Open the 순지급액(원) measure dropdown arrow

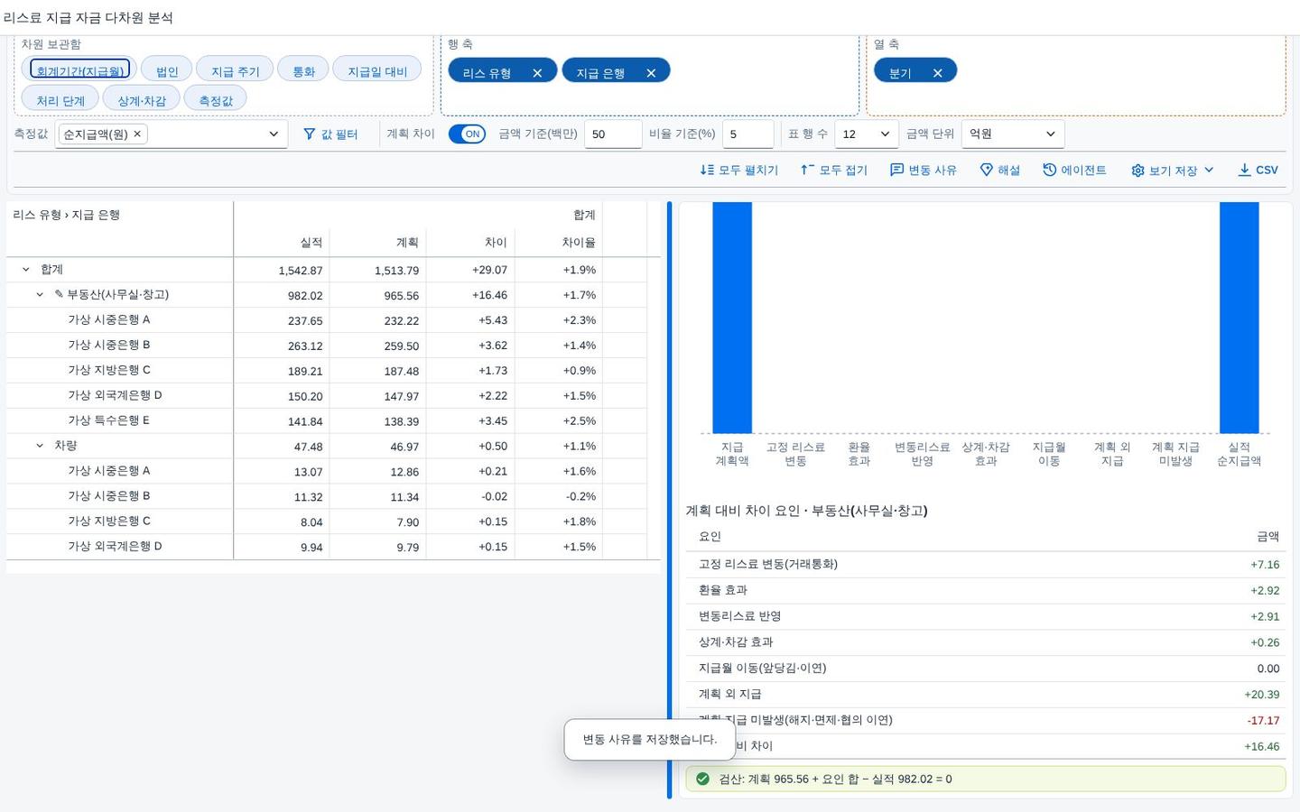pos(274,134)
